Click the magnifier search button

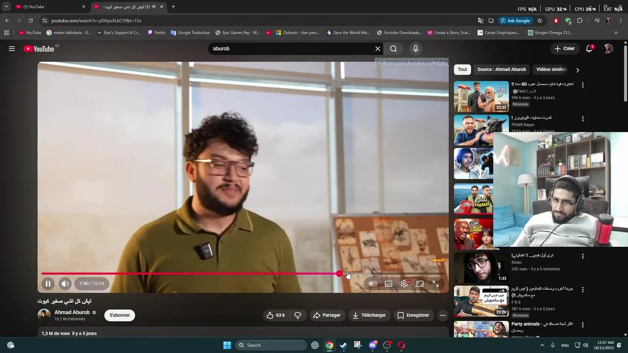[393, 49]
